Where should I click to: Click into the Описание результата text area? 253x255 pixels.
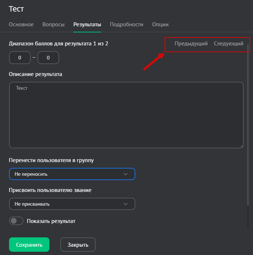point(126,115)
